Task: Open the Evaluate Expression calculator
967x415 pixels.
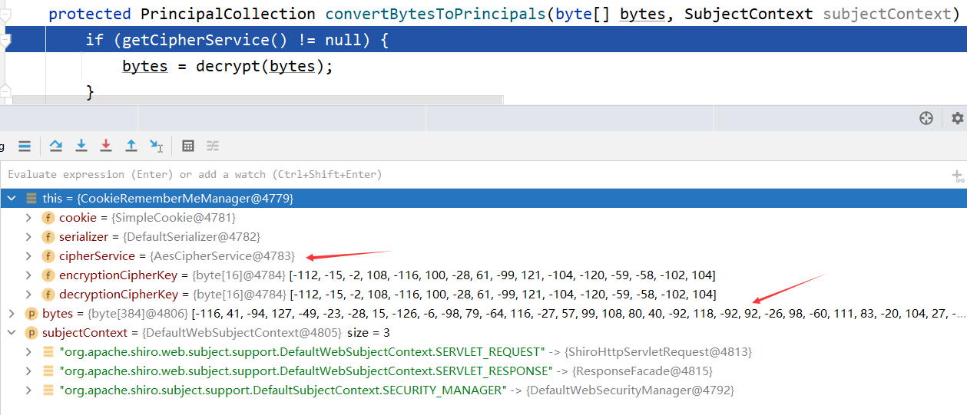Action: 187,145
